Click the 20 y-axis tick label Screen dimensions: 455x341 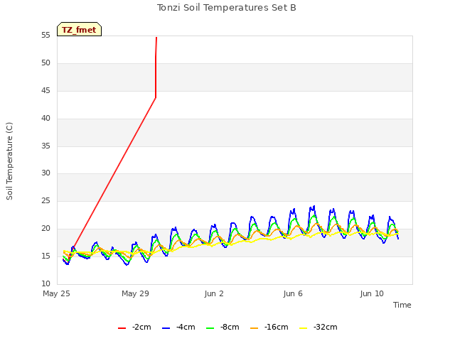(45, 229)
